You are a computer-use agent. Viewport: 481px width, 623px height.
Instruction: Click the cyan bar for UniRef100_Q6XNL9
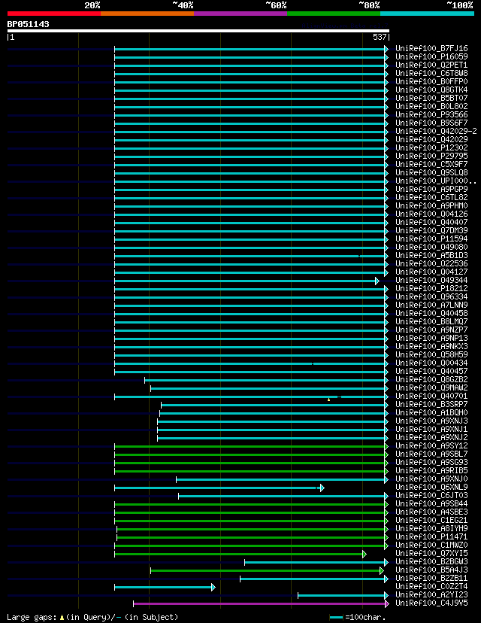(x=219, y=488)
